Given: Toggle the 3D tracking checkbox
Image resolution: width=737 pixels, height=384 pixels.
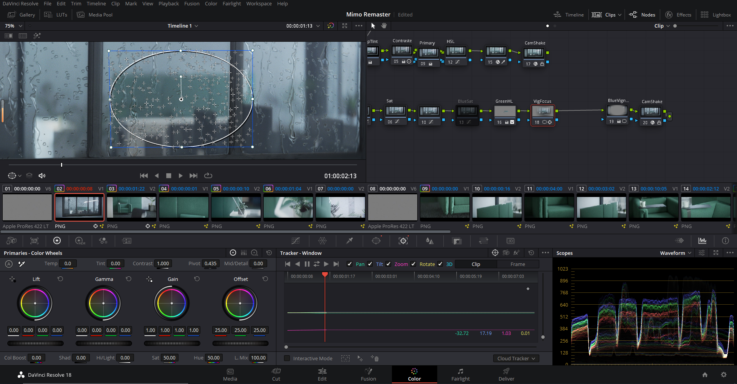Looking at the screenshot, I should tap(440, 264).
